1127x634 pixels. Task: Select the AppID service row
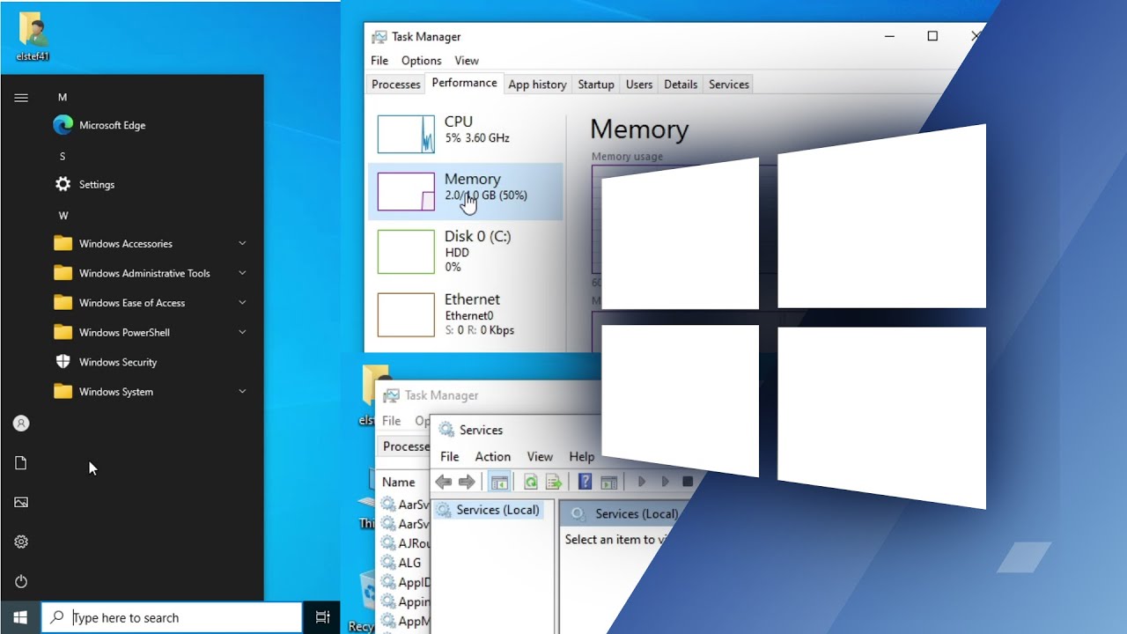click(x=404, y=581)
